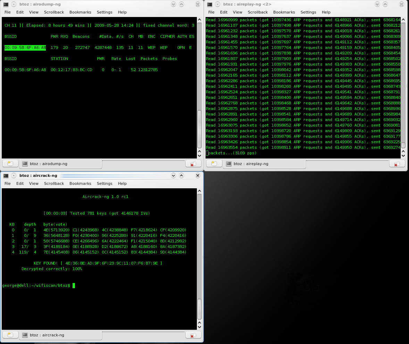The height and width of the screenshot is (344, 409).
Task: Open File menu in aireplay-ng window
Action: [x=211, y=12]
